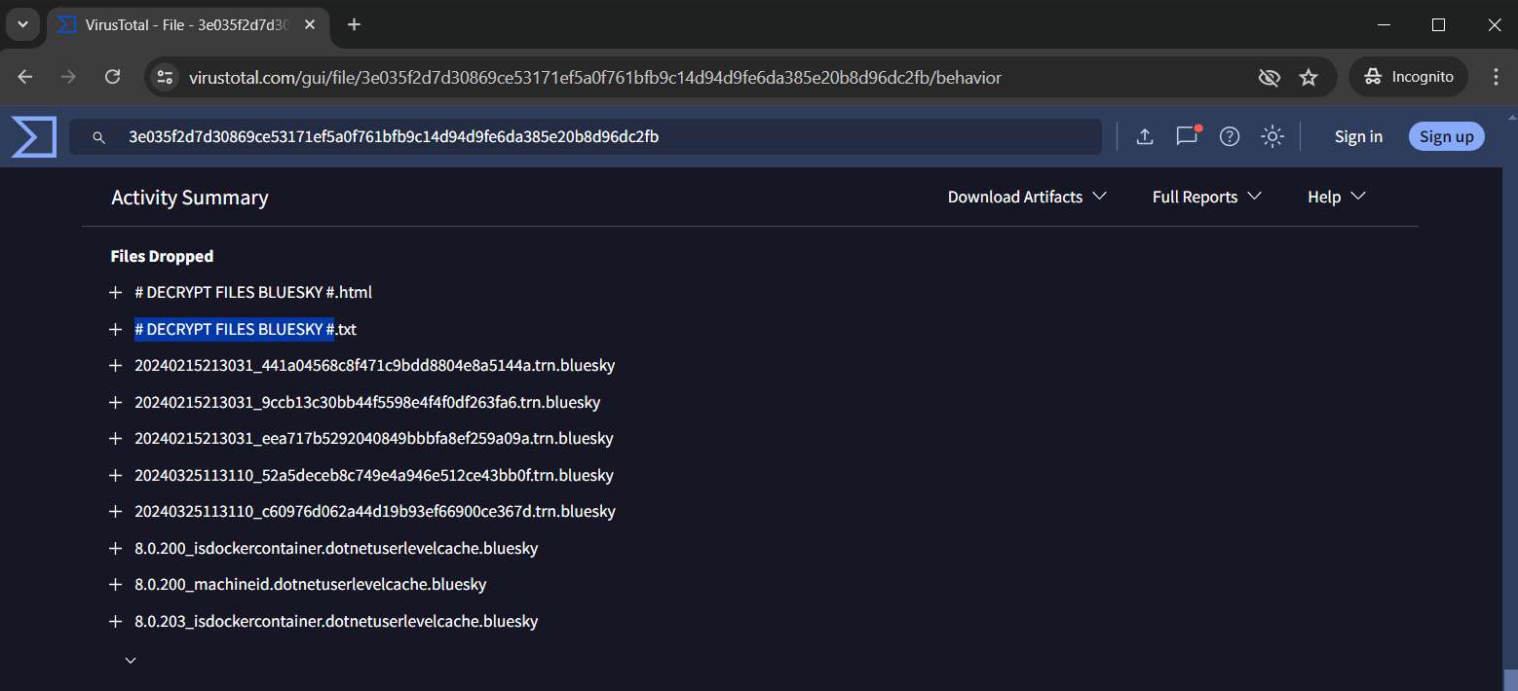
Task: Show more dropped files chevron
Action: point(131,660)
